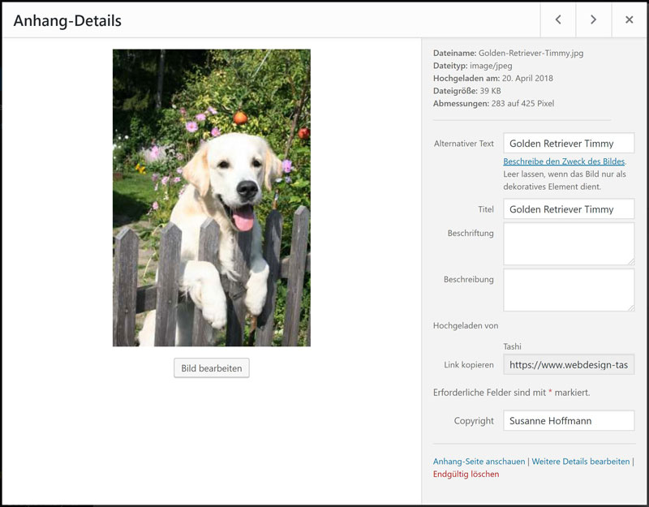Viewport: 649px width, 507px height.
Task: Open Weitere Details bearbeiten link
Action: [x=581, y=462]
